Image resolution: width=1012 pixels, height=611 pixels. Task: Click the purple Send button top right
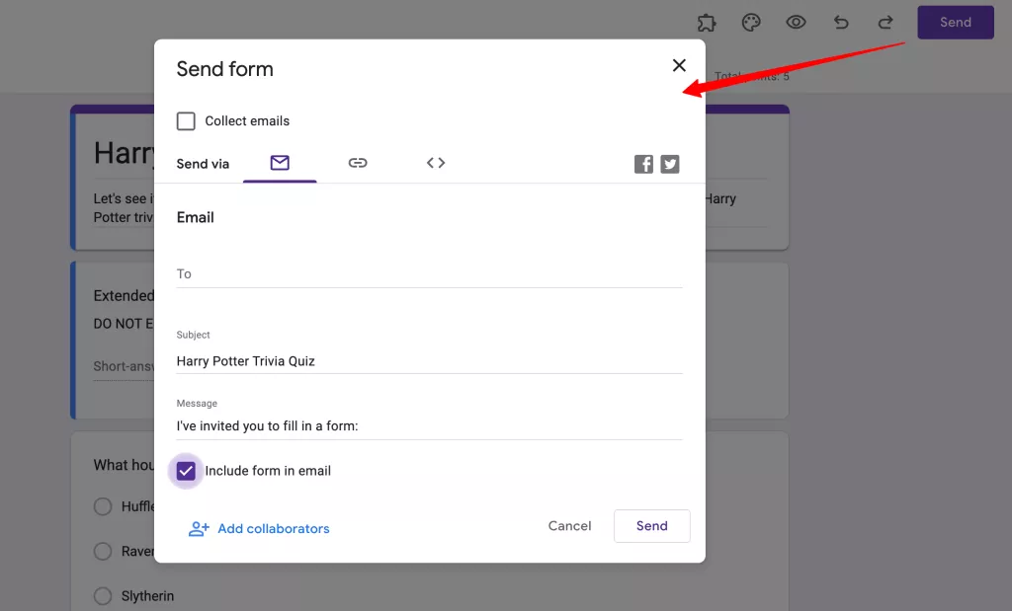point(955,22)
